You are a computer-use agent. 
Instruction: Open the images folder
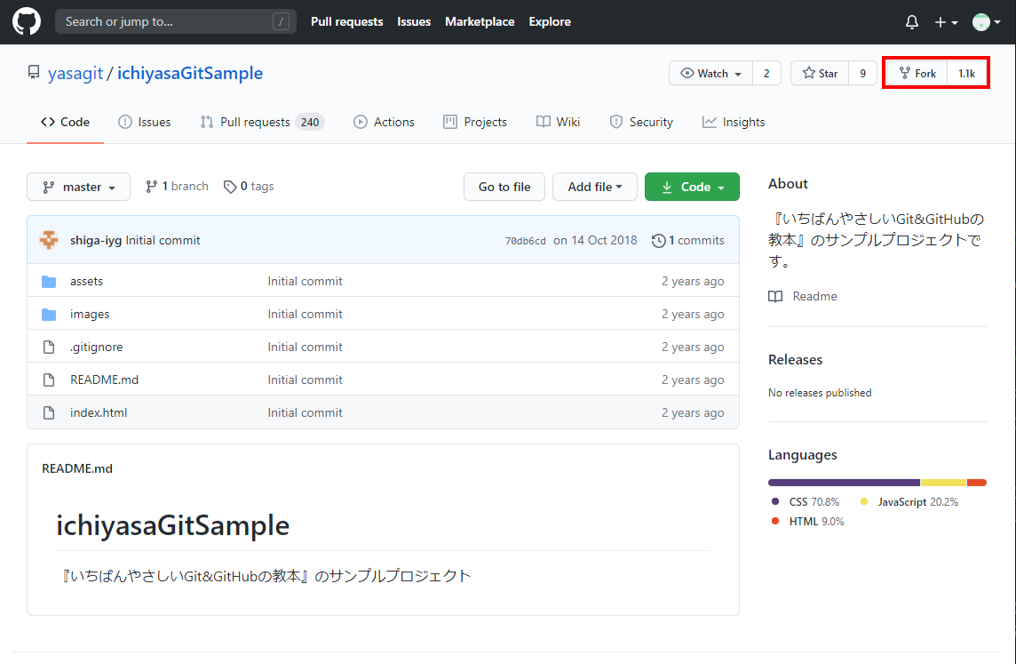click(x=90, y=315)
